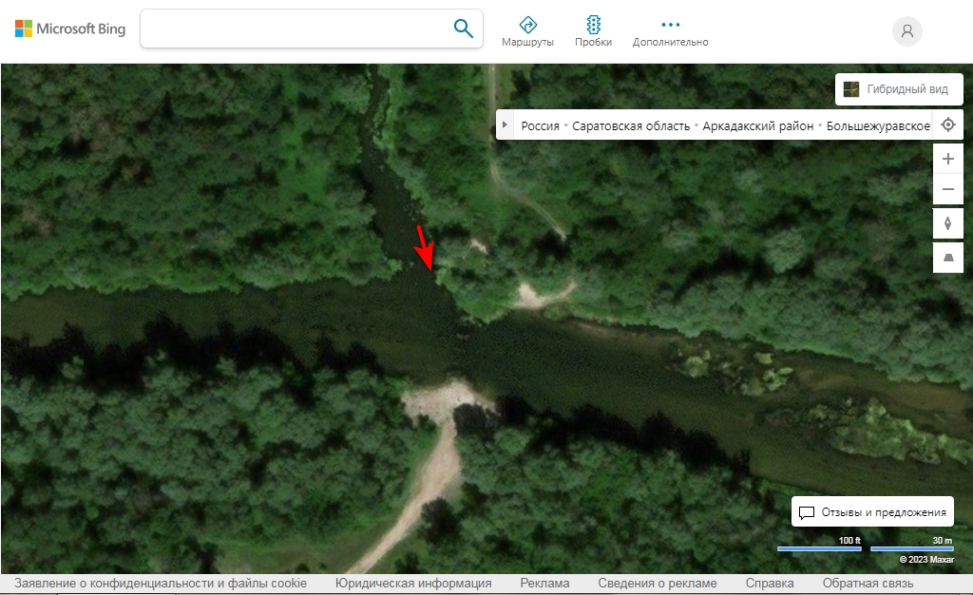Show Пробки traffic layer
973x595 pixels.
pos(593,30)
